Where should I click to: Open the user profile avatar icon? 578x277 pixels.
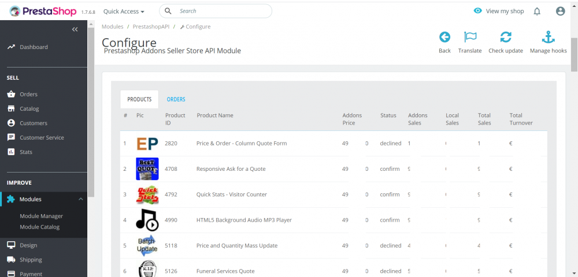pos(560,11)
